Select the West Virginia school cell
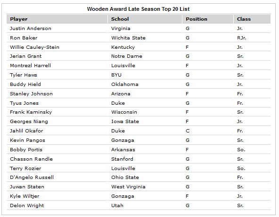The width and height of the screenshot is (279, 217). pyautogui.click(x=128, y=187)
